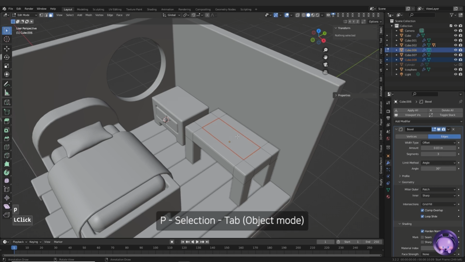The width and height of the screenshot is (465, 262).
Task: Pin the properties editor context
Action: click(461, 102)
